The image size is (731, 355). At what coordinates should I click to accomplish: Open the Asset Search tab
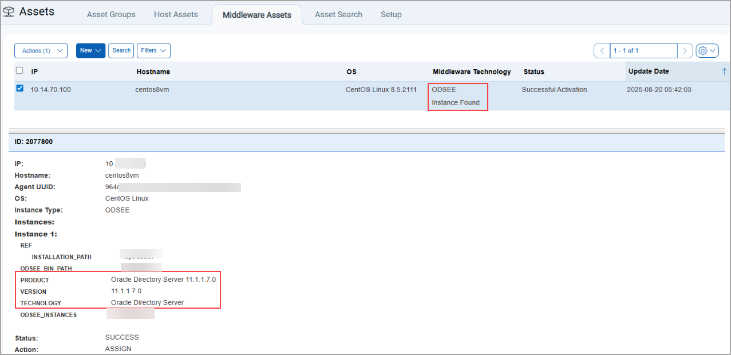click(x=338, y=14)
